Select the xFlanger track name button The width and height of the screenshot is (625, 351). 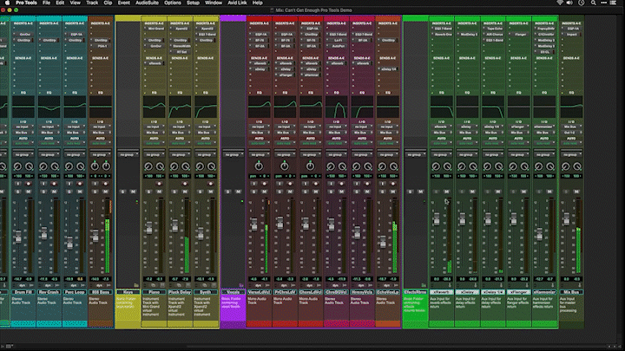tap(519, 292)
